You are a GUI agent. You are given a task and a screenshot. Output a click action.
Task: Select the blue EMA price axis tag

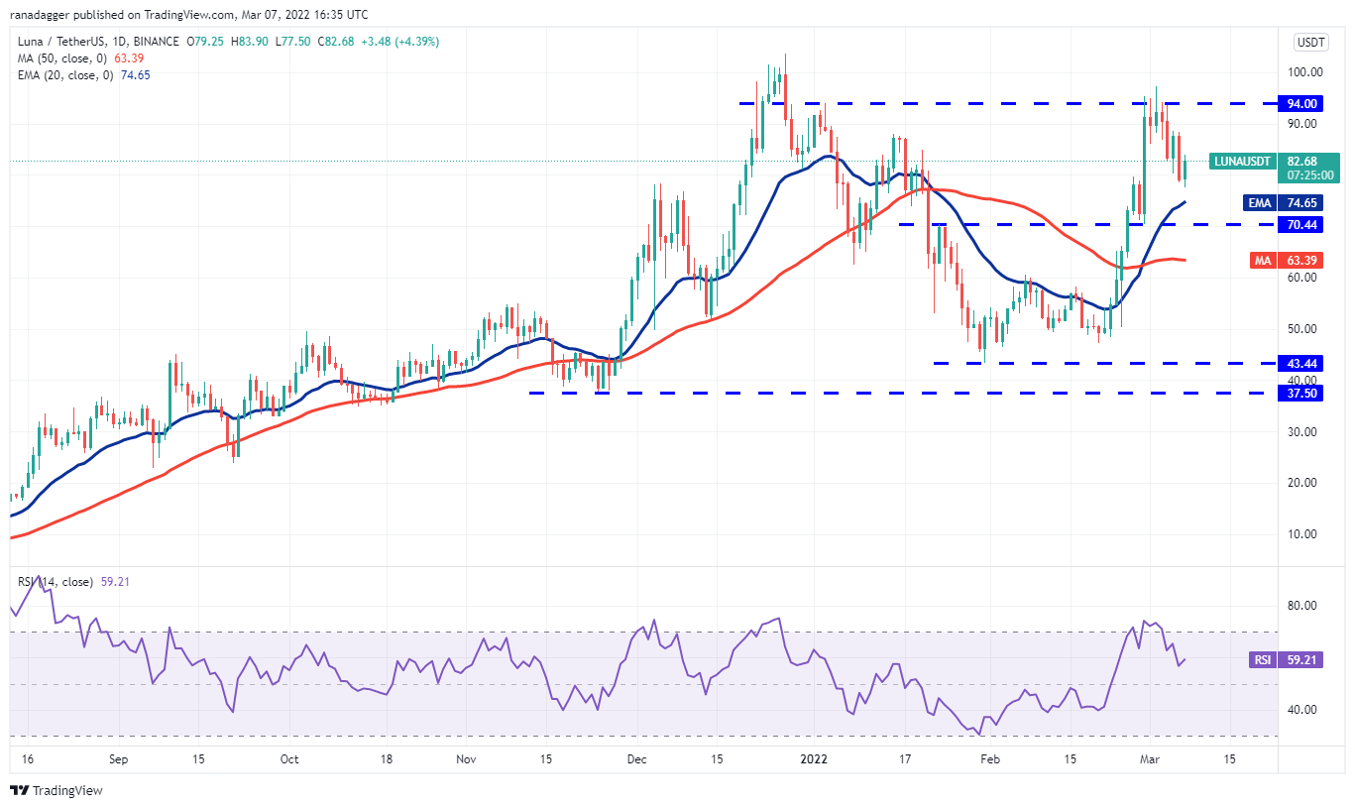pos(1259,202)
